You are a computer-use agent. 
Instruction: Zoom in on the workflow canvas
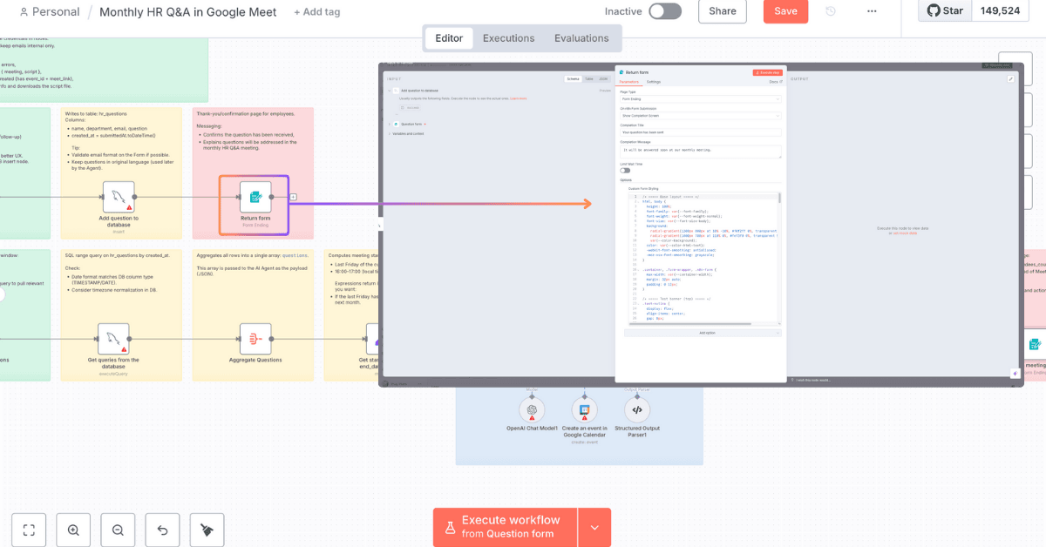(73, 530)
